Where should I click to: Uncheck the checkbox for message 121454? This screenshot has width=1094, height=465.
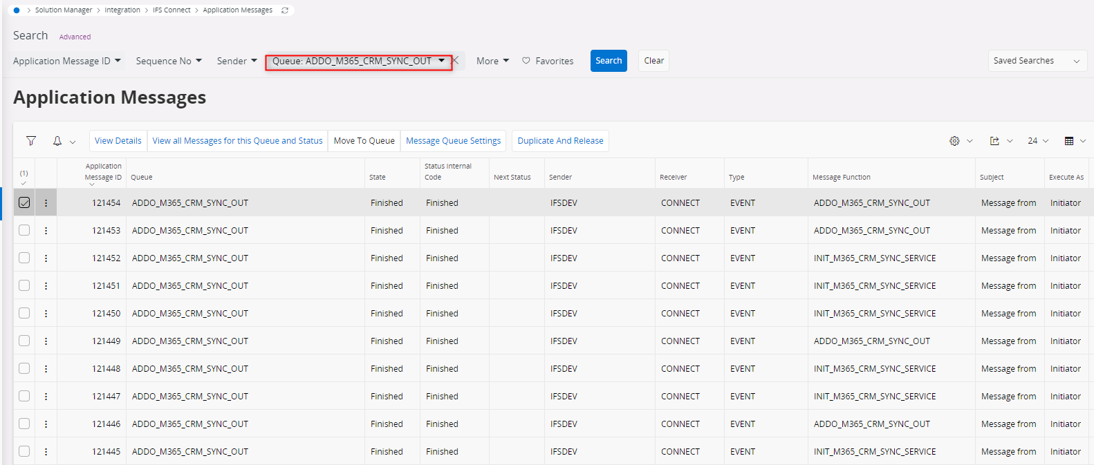[24, 202]
